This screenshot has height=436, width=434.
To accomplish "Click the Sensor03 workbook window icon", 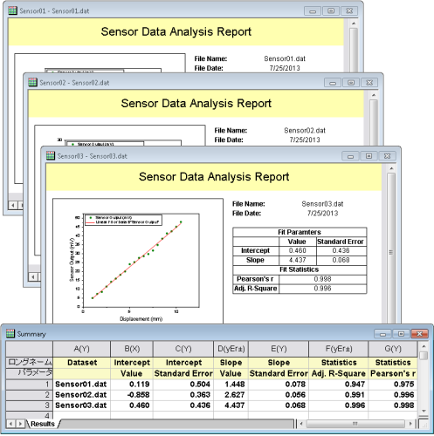I will point(51,156).
